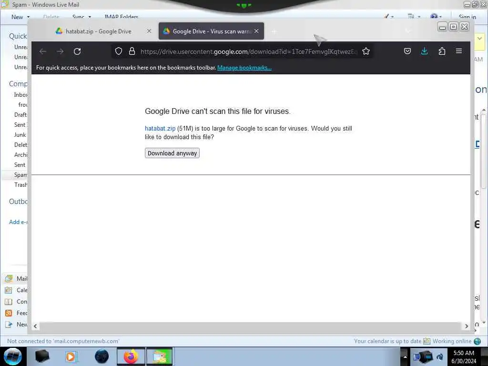Switch to Calendar view in Windows Live Mail
This screenshot has height=366, width=488.
16,290
